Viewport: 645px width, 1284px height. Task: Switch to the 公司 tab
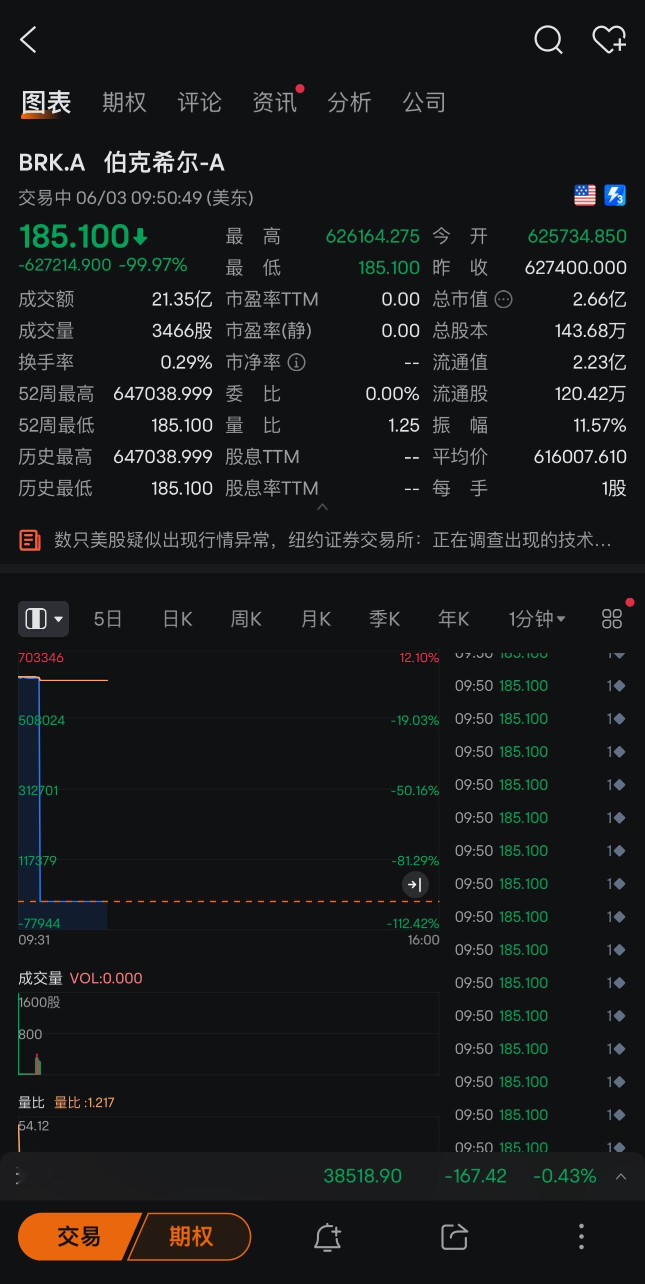[424, 103]
